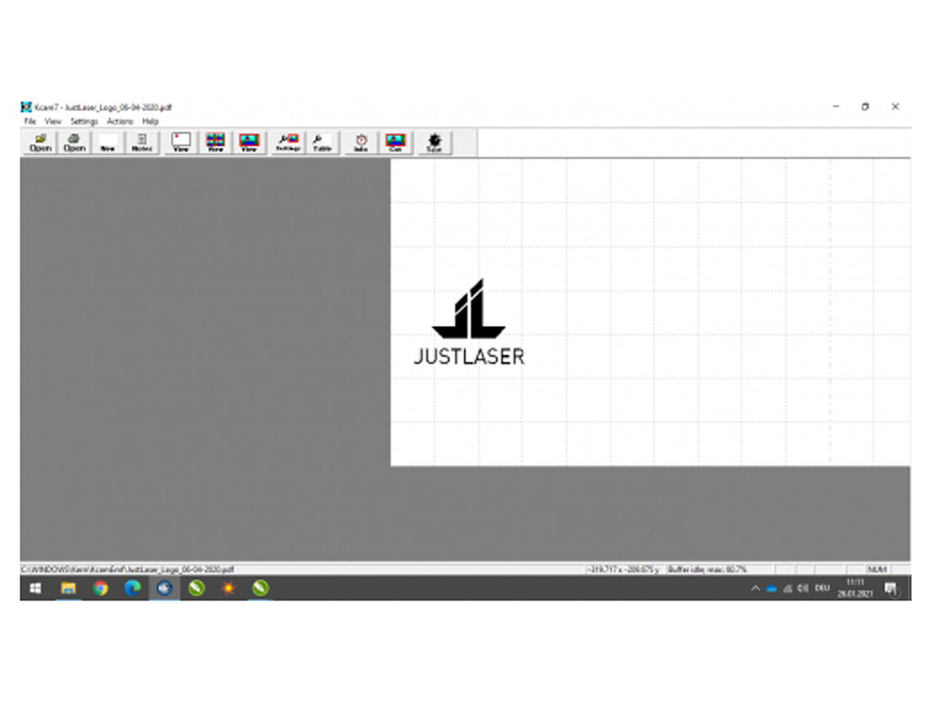Click the Open button with printer icon
The height and width of the screenshot is (701, 935).
pyautogui.click(x=75, y=143)
